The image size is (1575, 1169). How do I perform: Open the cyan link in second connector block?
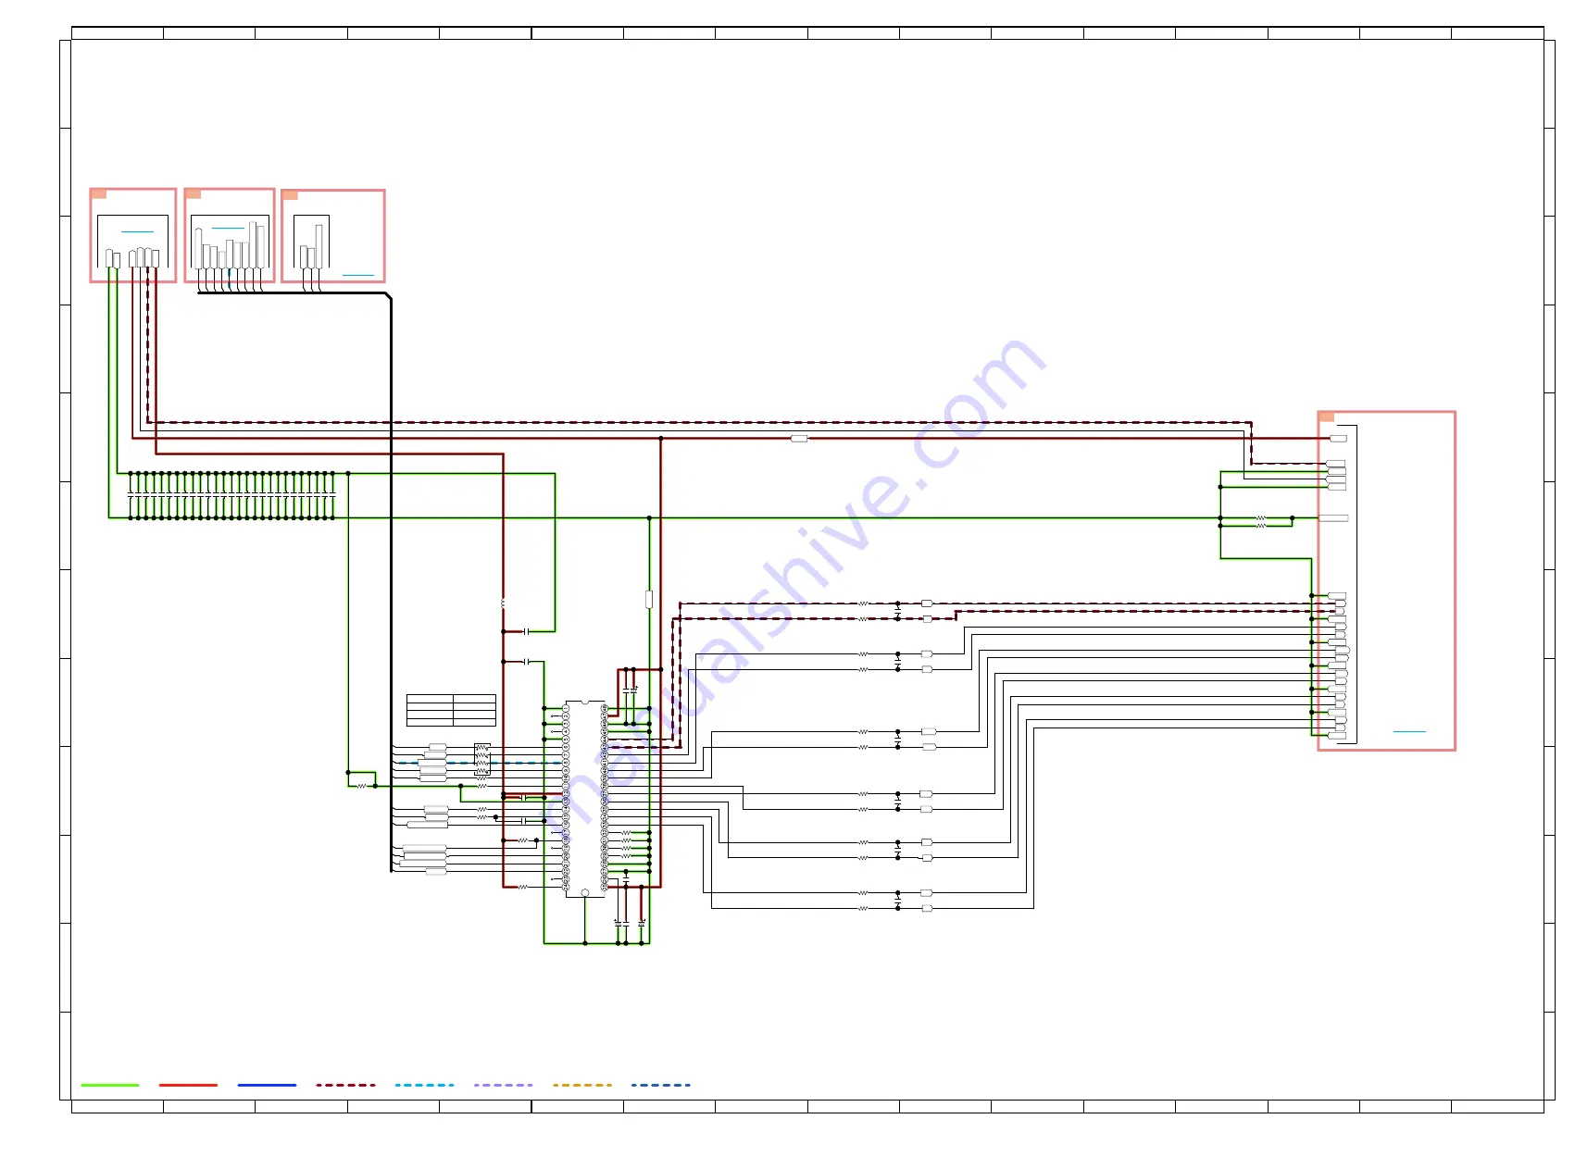coord(228,228)
